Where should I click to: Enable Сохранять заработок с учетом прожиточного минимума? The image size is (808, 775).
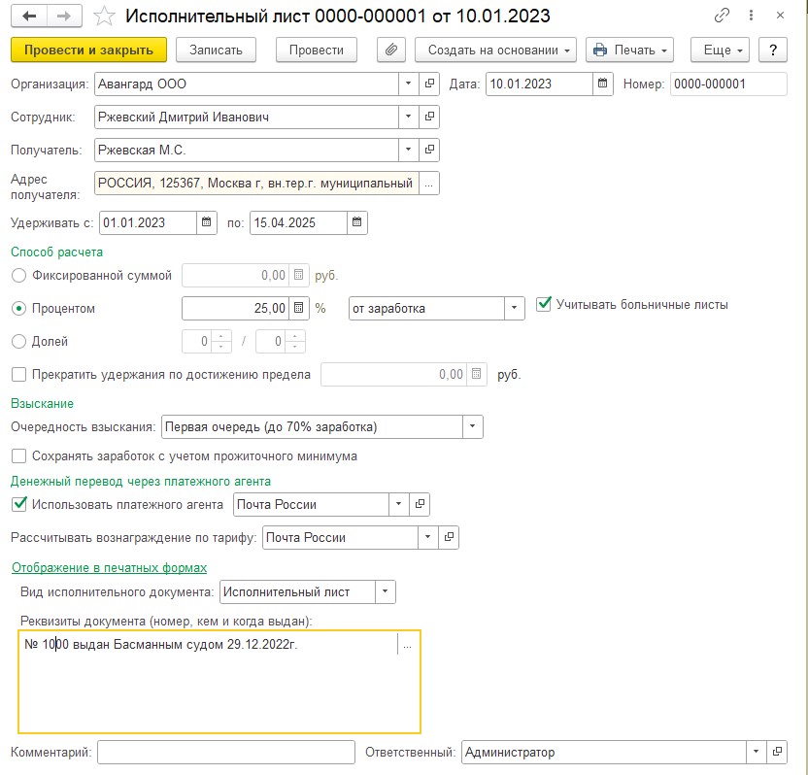19,456
